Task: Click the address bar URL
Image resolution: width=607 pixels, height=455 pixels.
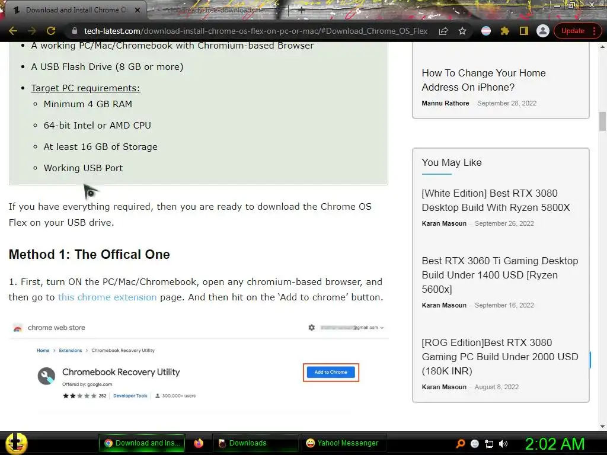Action: point(255,31)
